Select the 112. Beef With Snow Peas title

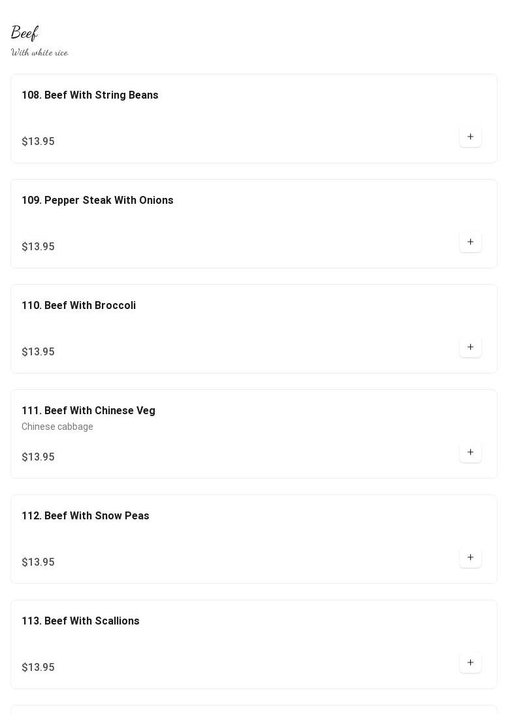tap(86, 516)
